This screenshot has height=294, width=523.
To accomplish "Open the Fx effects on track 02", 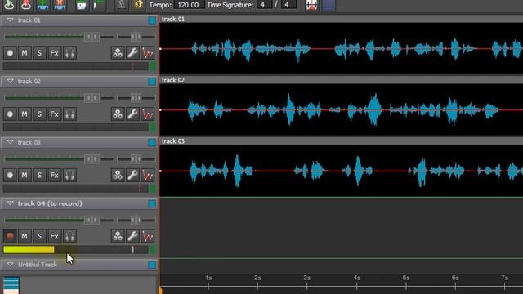I will point(55,114).
